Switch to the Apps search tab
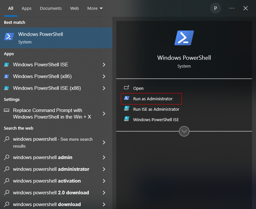Image resolution: width=256 pixels, height=209 pixels. coord(26,8)
